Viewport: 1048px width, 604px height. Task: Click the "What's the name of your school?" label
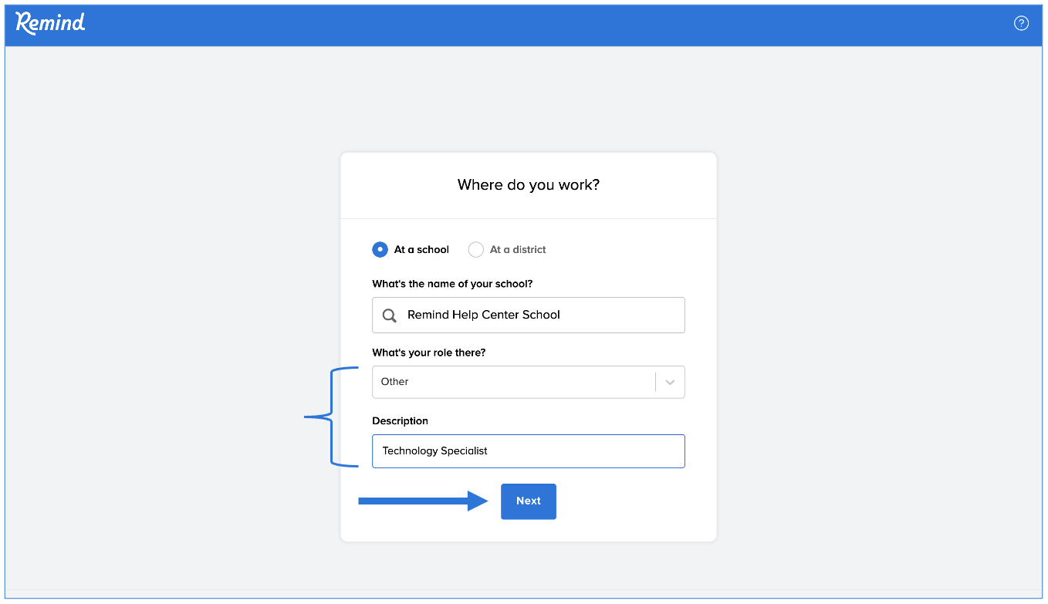(x=452, y=284)
